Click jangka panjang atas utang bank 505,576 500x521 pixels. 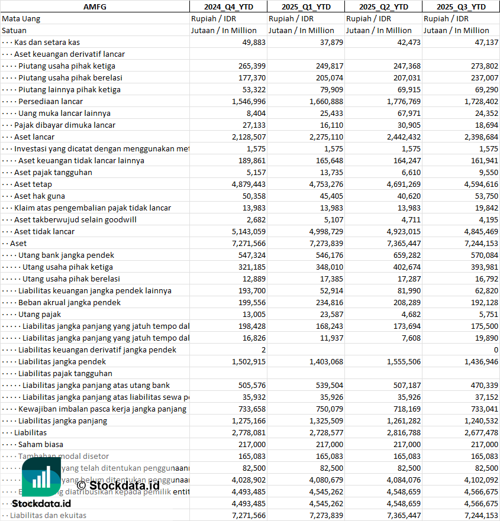(252, 386)
